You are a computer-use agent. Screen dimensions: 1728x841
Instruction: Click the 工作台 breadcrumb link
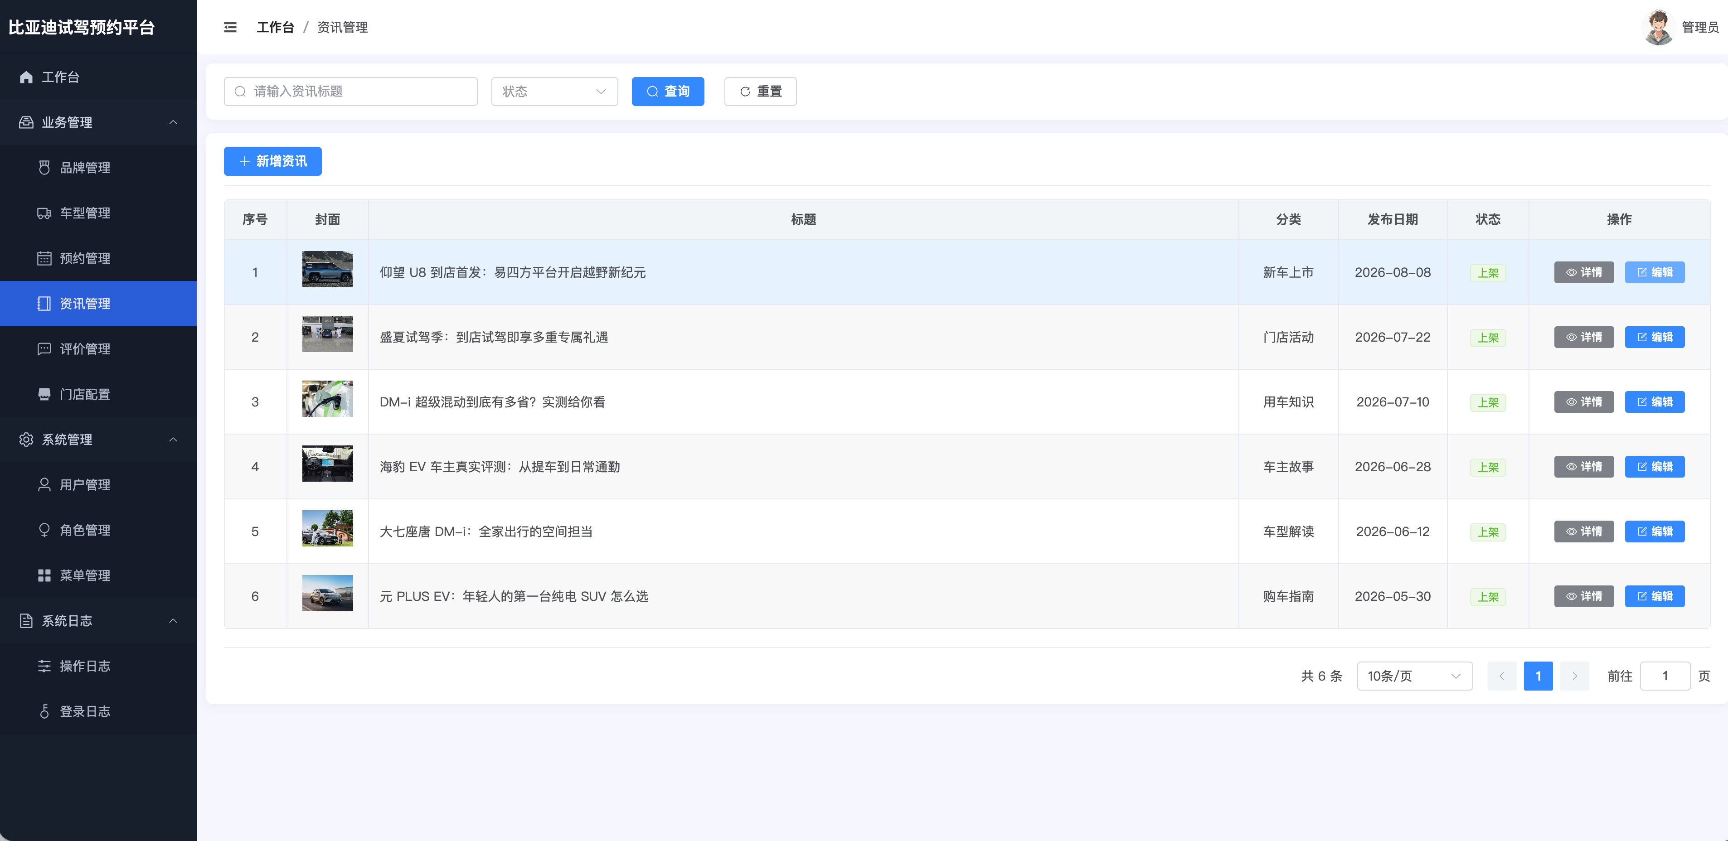pyautogui.click(x=275, y=28)
